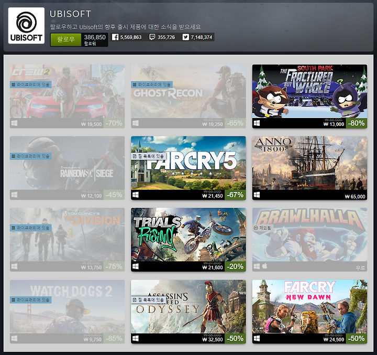This screenshot has width=377, height=355.
Task: Click the -50% Far Cry New Dawn tag
Action: 357,338
